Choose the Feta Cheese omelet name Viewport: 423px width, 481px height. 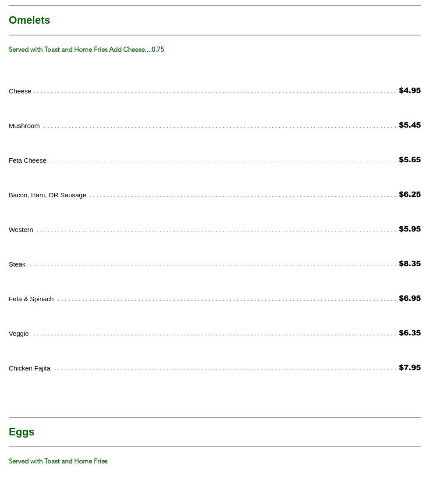(x=28, y=160)
